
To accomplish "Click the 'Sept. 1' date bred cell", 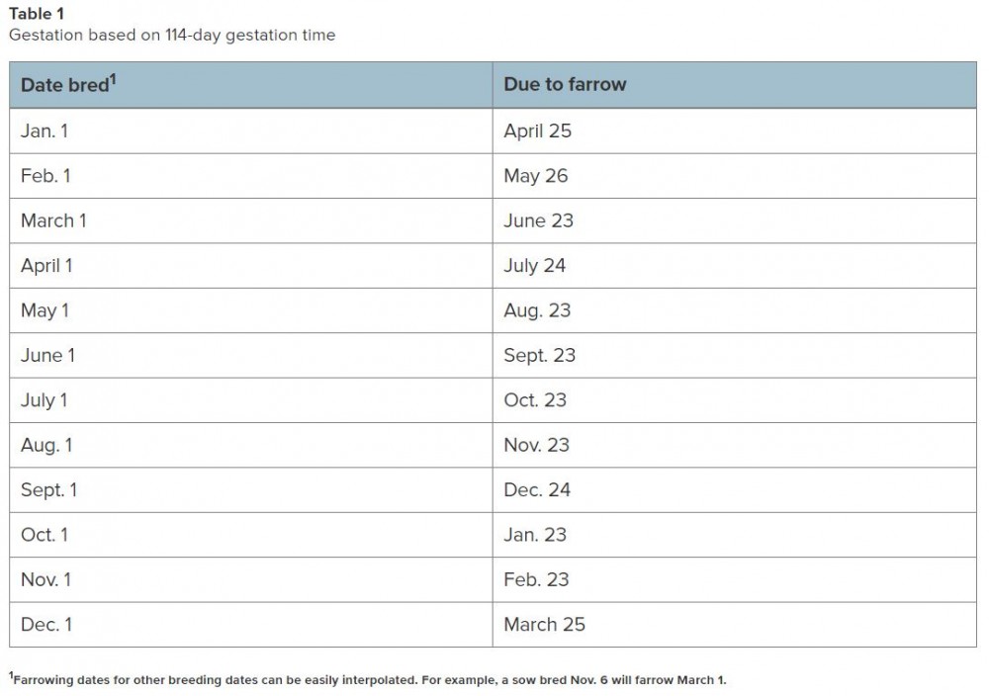I will [x=251, y=489].
